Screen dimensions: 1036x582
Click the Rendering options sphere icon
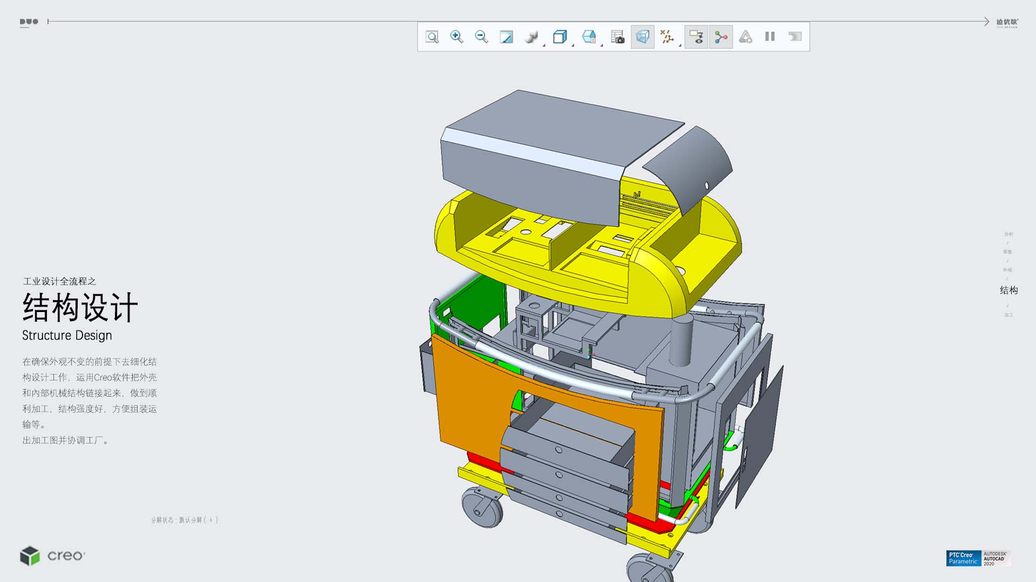pos(531,37)
